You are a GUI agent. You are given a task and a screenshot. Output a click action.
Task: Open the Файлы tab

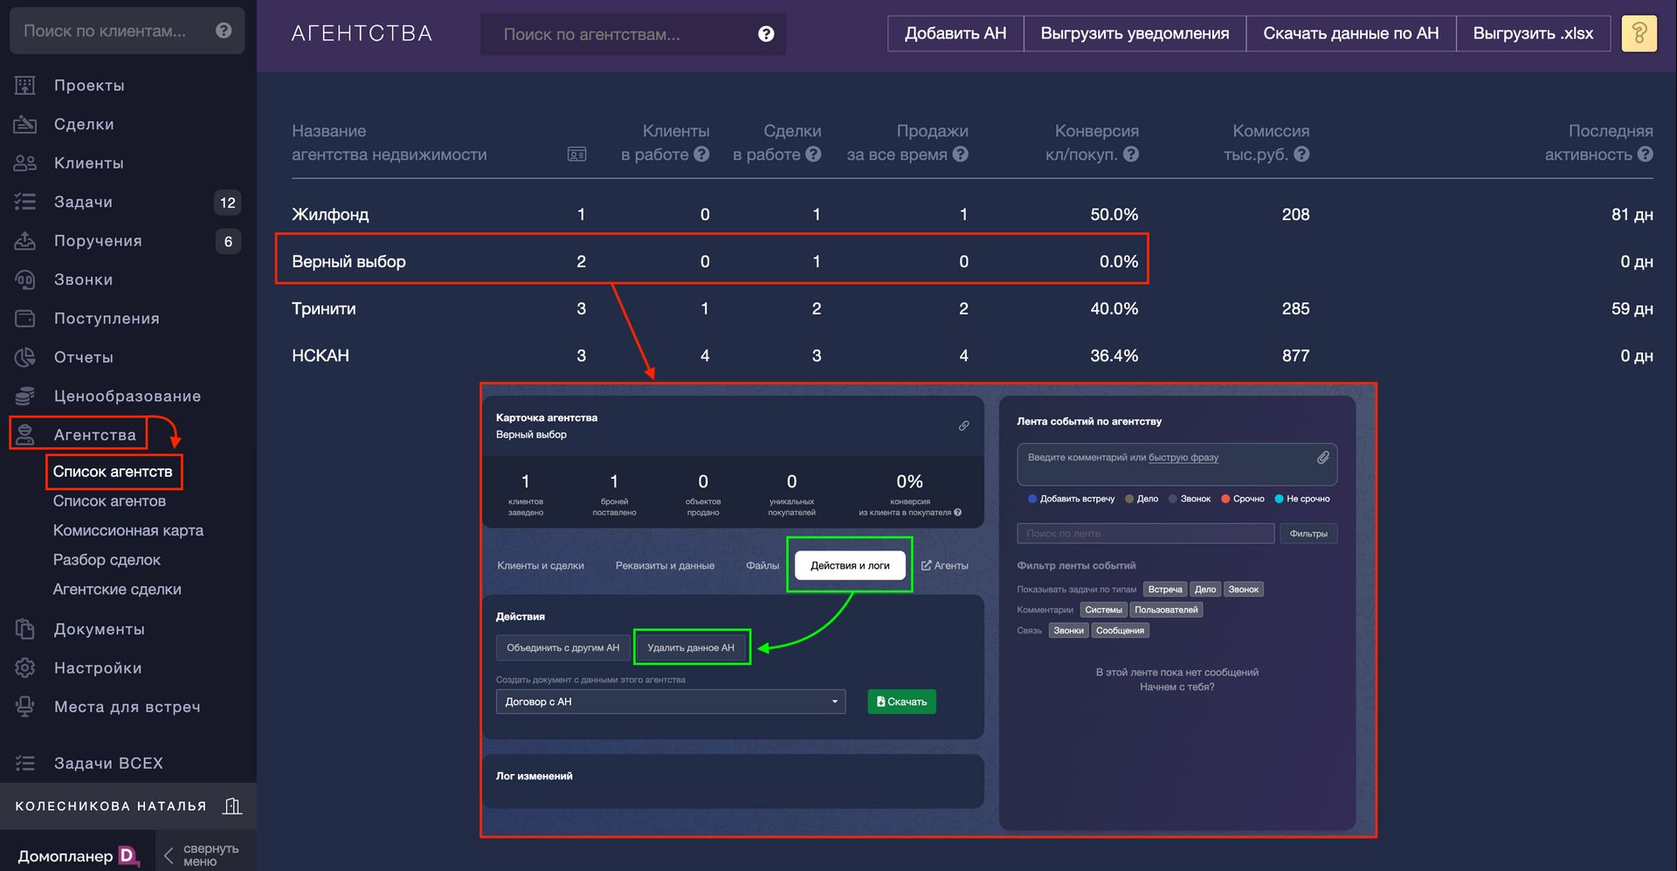763,565
